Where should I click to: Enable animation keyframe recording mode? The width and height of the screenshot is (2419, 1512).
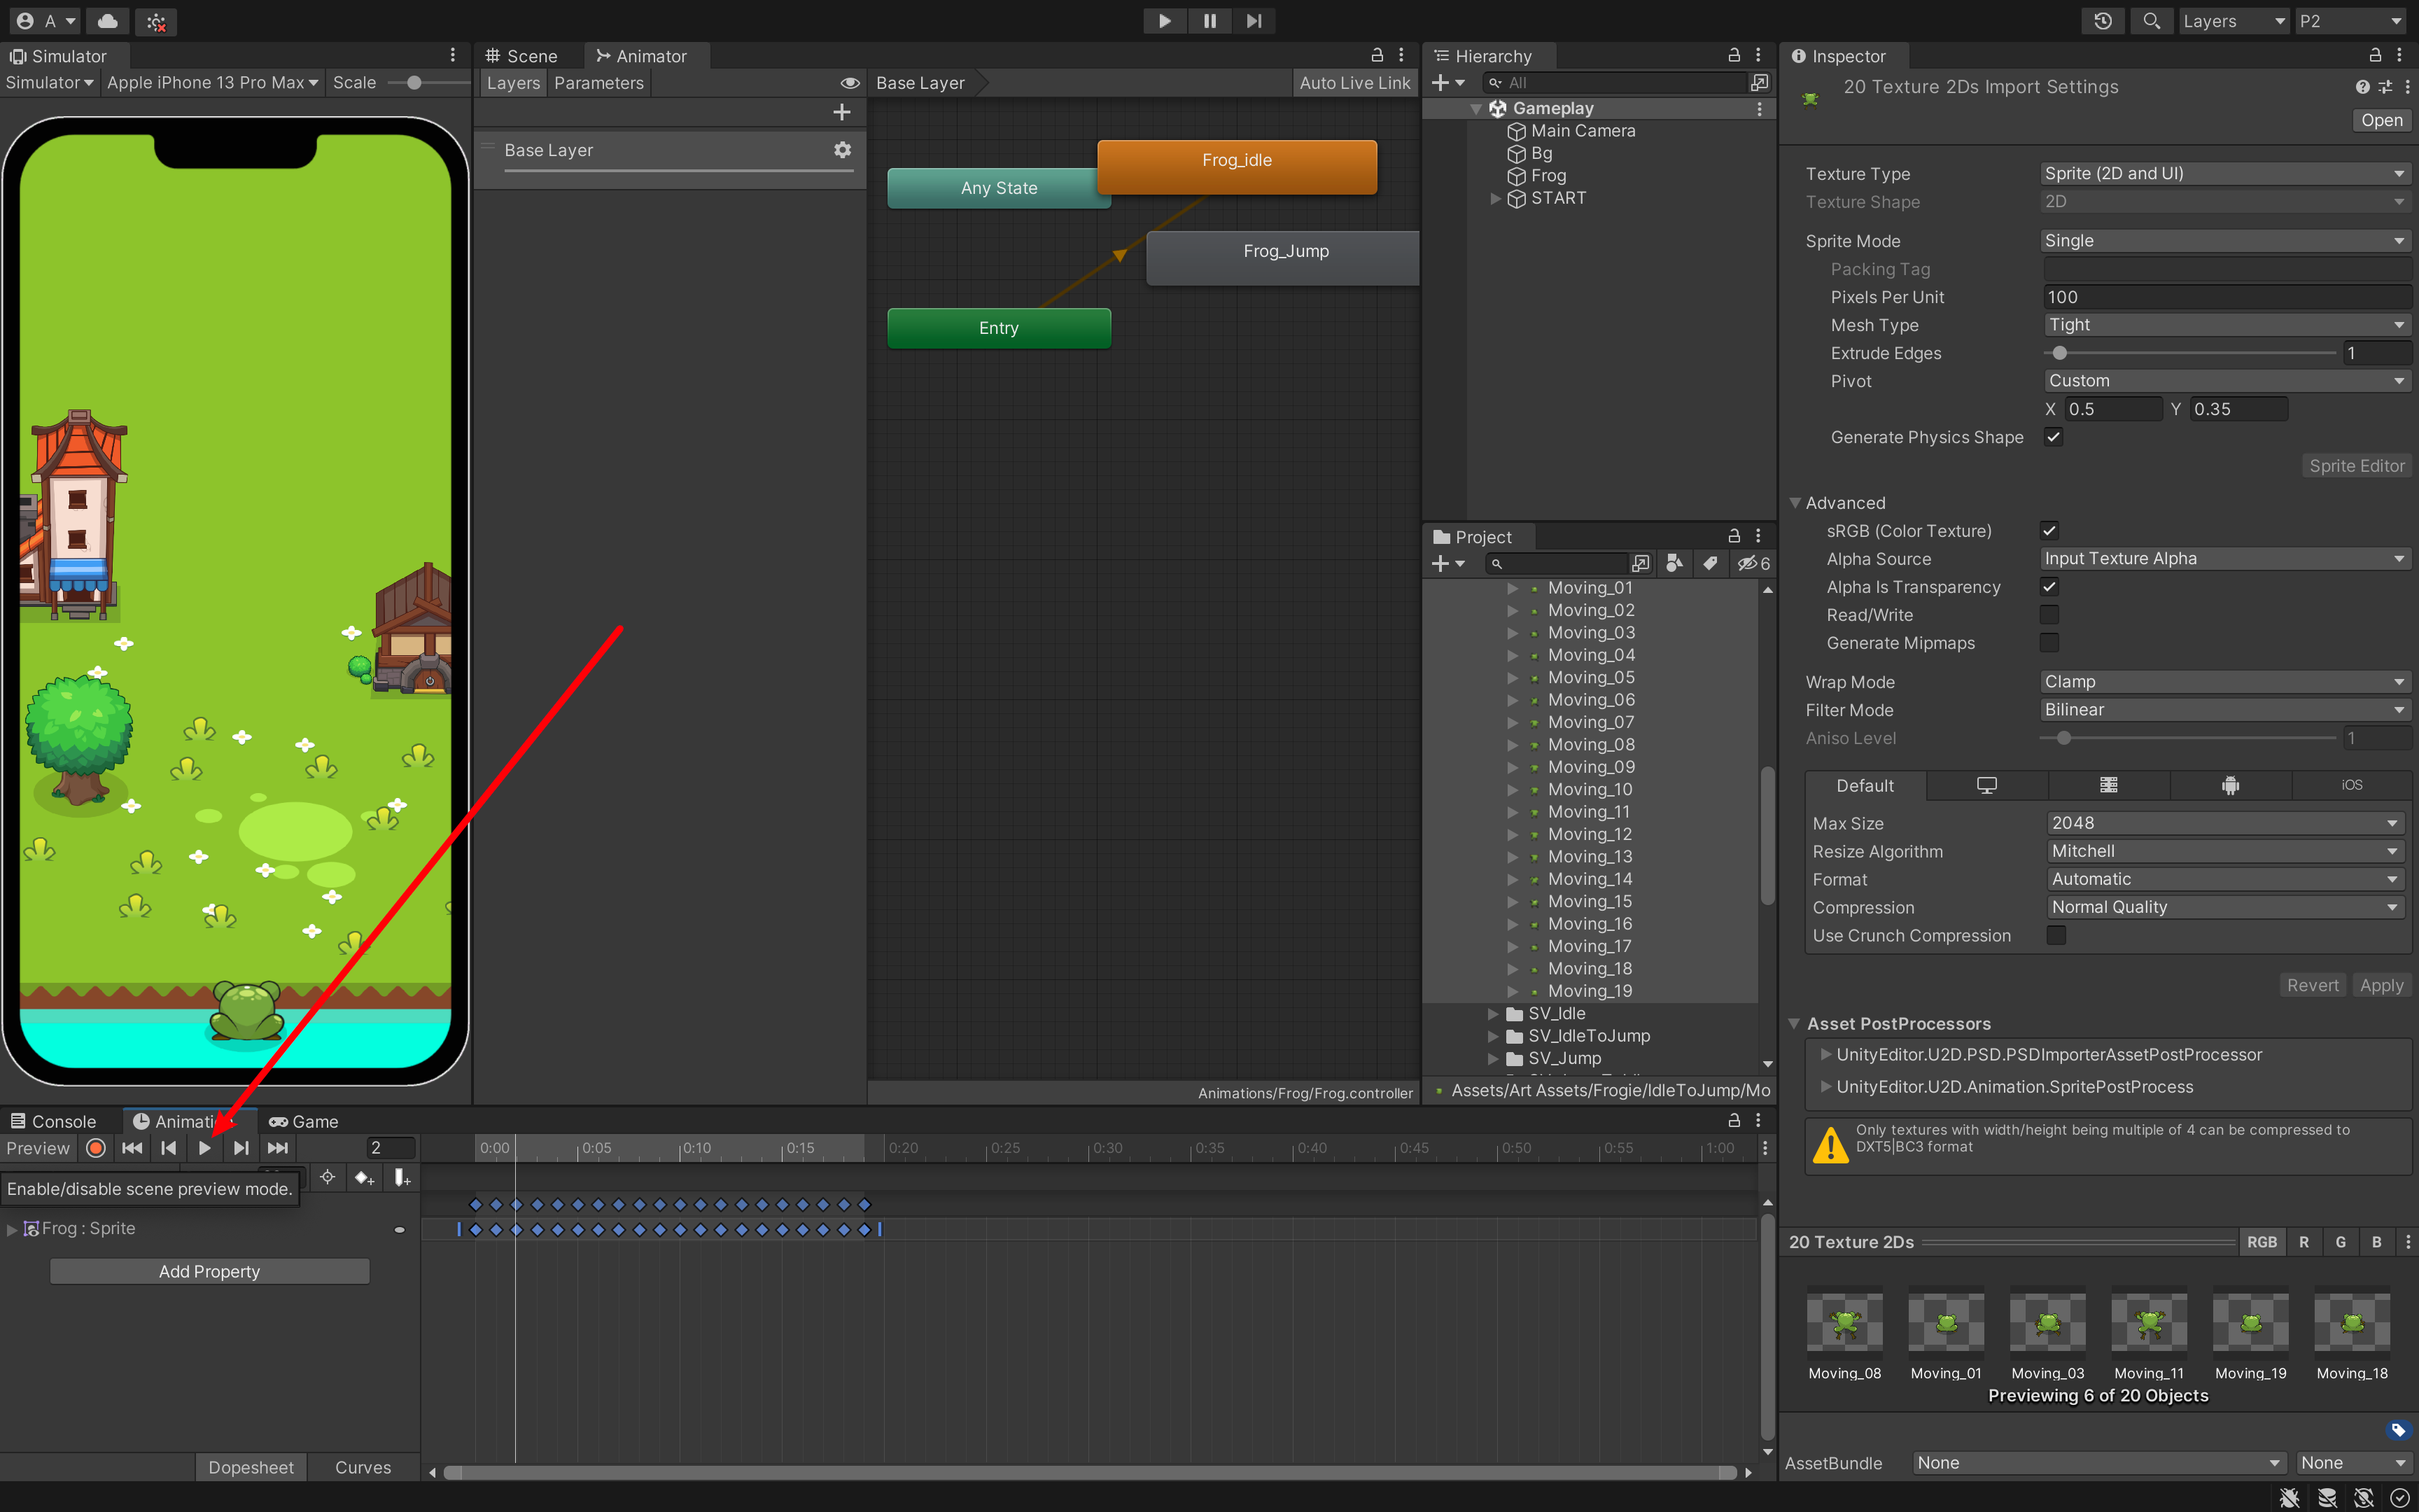pyautogui.click(x=96, y=1148)
